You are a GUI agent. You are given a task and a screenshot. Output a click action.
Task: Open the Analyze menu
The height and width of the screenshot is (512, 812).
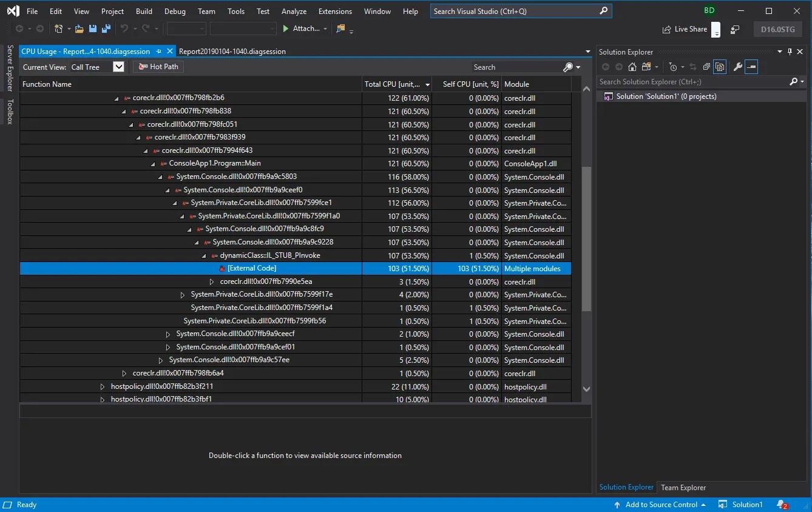point(294,12)
